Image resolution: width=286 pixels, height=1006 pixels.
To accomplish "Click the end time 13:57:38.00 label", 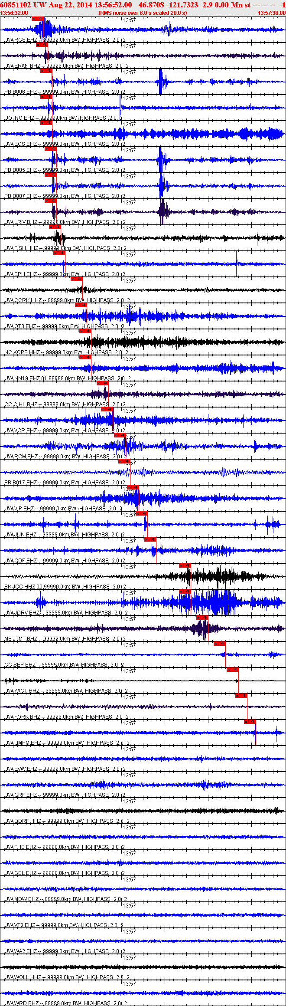I will tap(272, 13).
